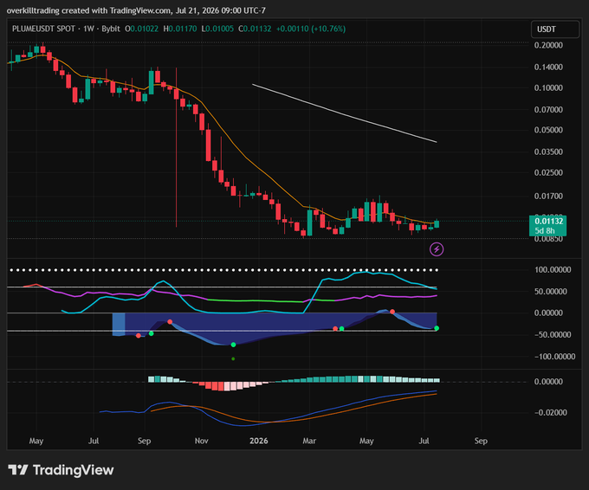
Task: Click the 0.02500 price axis label
Action: (548, 173)
